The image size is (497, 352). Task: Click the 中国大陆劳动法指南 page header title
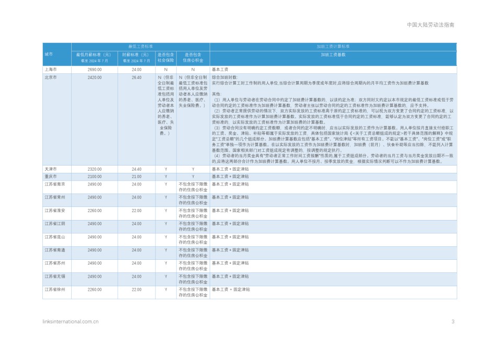pos(431,25)
